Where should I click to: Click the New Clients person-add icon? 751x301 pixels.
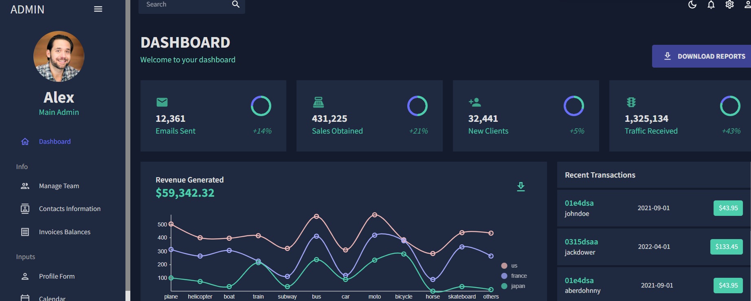(475, 102)
